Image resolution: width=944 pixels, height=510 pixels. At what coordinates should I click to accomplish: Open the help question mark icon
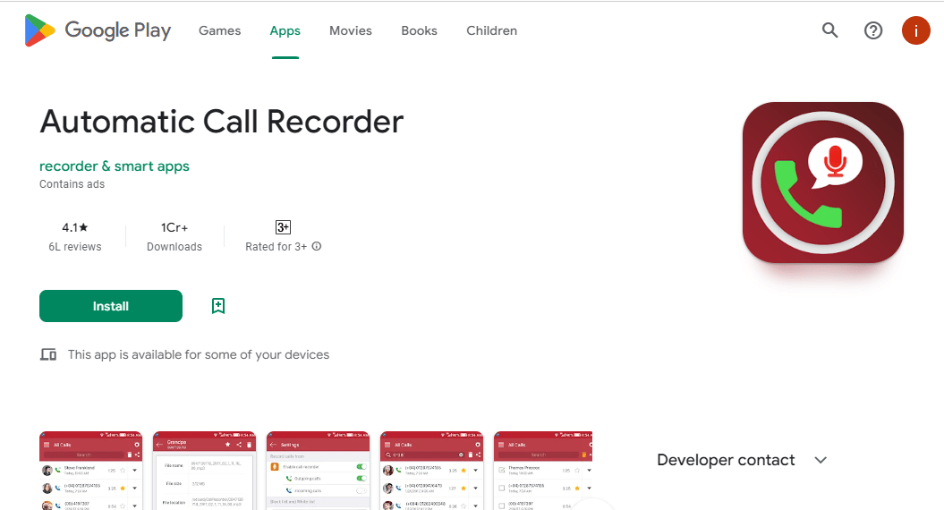(x=873, y=30)
